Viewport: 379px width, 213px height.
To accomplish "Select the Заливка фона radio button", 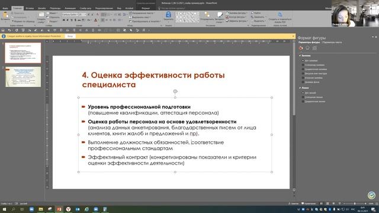I will pos(303,82).
